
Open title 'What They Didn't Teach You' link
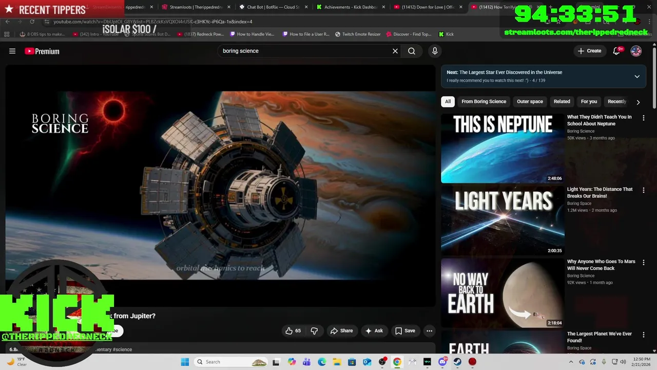click(x=599, y=120)
